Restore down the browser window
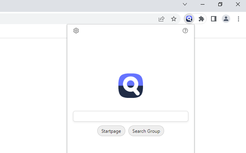The height and width of the screenshot is (153, 246). (220, 4)
